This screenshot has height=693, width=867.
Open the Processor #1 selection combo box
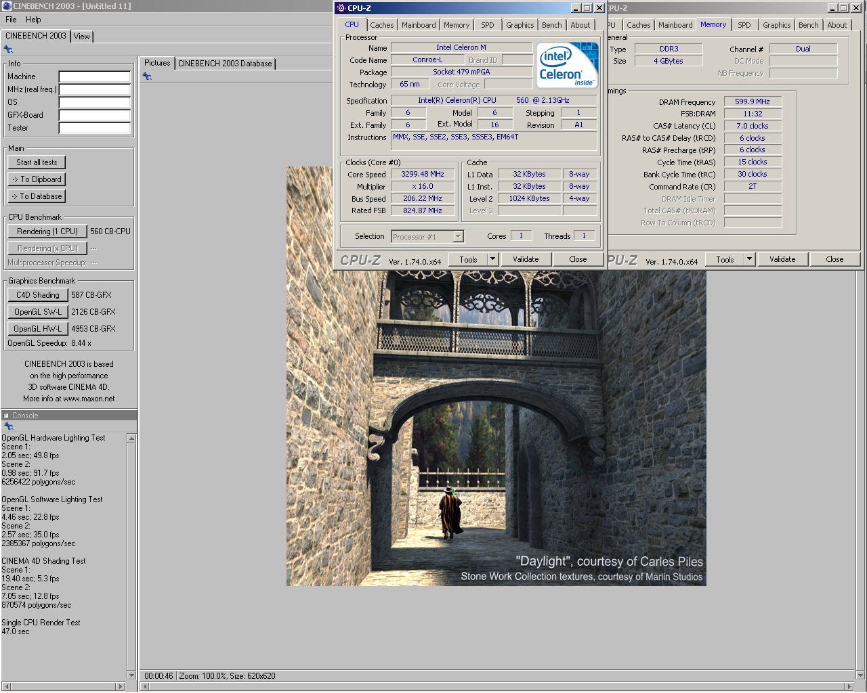427,236
